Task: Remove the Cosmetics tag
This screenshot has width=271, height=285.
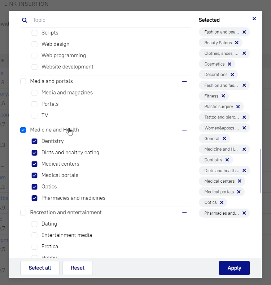Action: click(230, 64)
